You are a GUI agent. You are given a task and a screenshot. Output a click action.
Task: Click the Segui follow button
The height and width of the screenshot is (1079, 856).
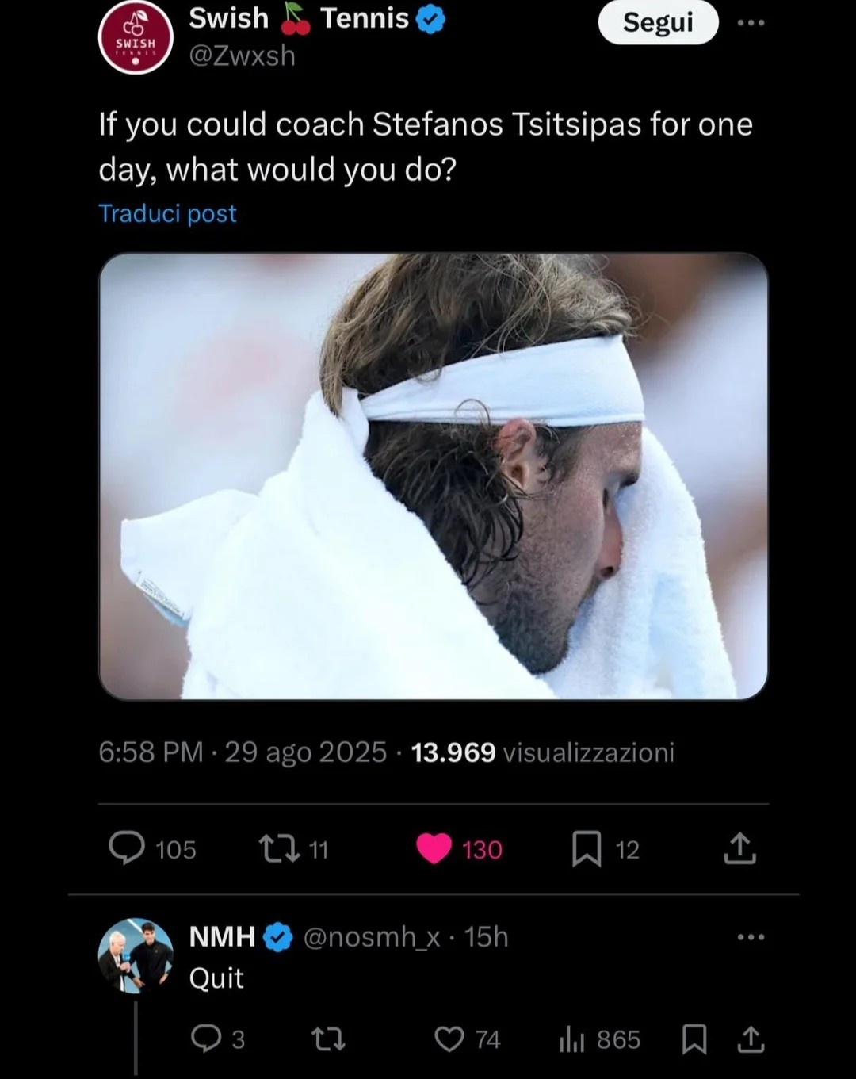658,22
